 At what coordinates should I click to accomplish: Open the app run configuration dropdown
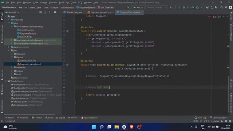click(x=138, y=7)
